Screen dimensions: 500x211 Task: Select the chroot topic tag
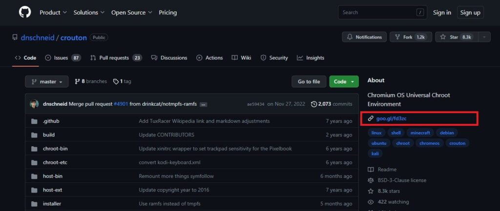point(403,143)
